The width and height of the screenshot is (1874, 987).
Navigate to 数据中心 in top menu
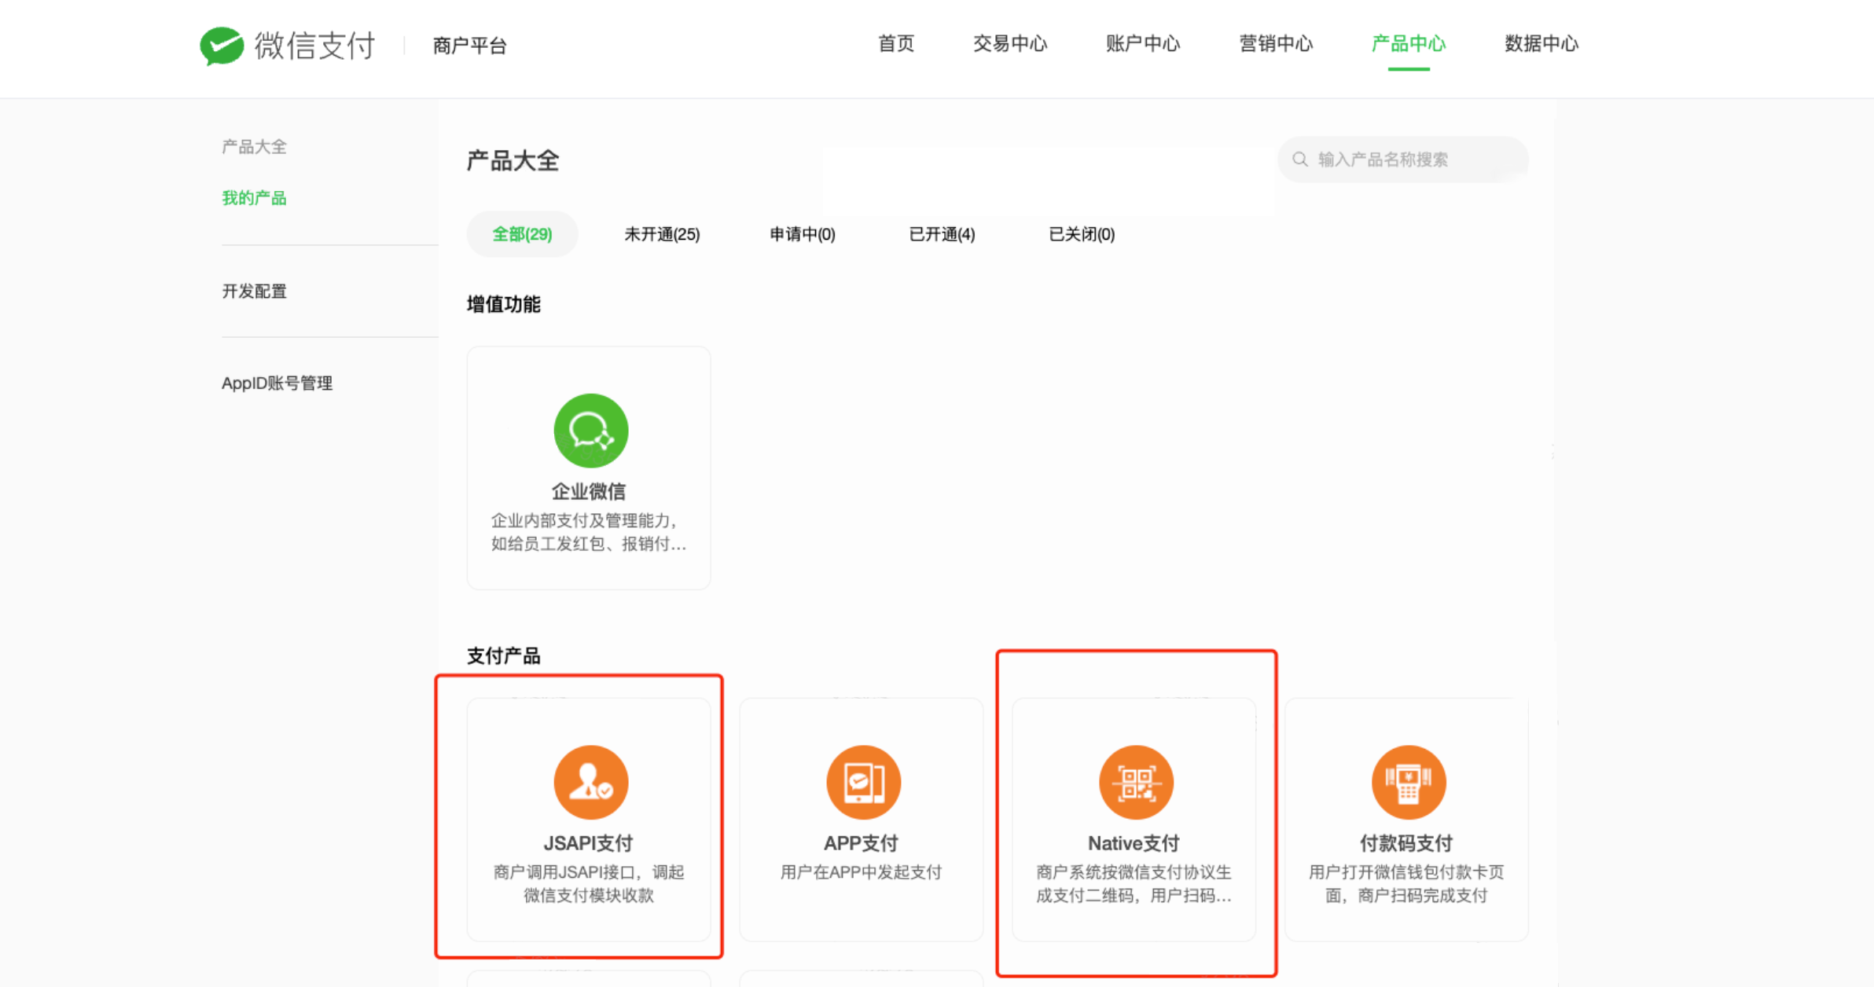(x=1541, y=44)
